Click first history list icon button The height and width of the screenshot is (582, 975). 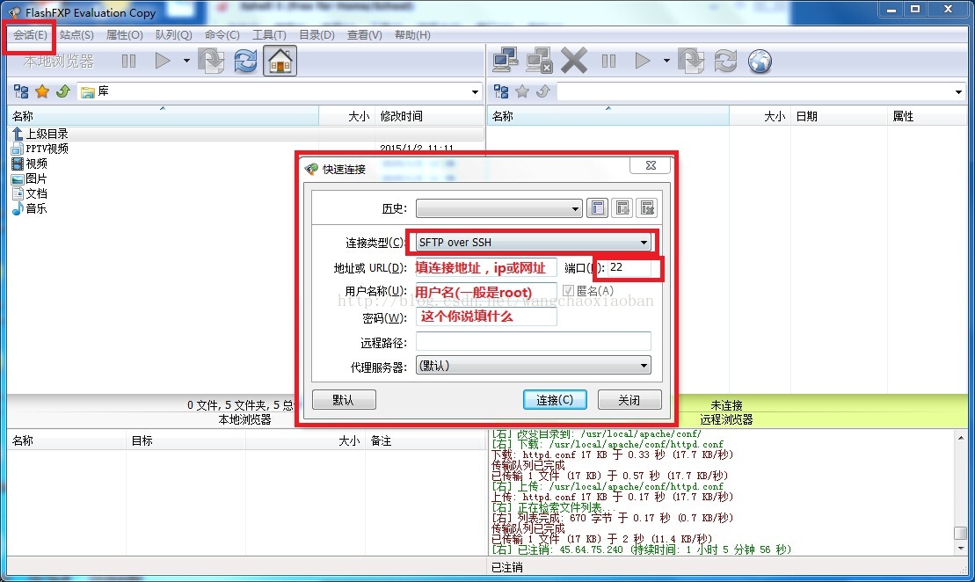click(598, 207)
